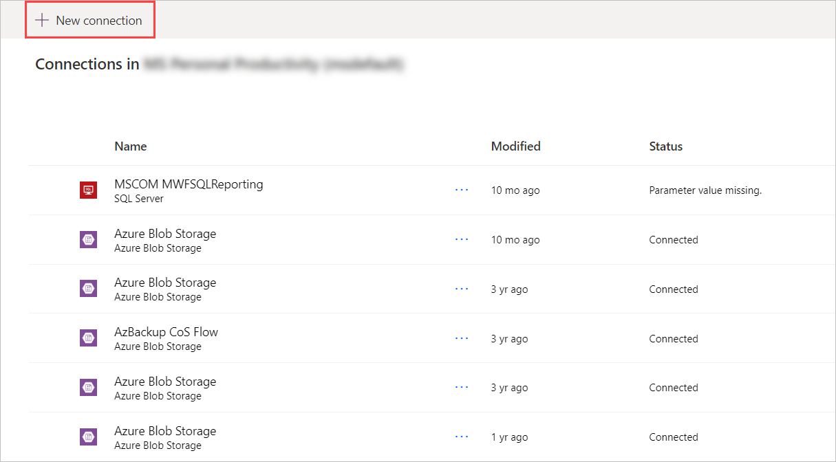Click the Azure Blob Storage subtitle under AzBackup CoS Flow
Screen dimensions: 836x462
coord(158,346)
